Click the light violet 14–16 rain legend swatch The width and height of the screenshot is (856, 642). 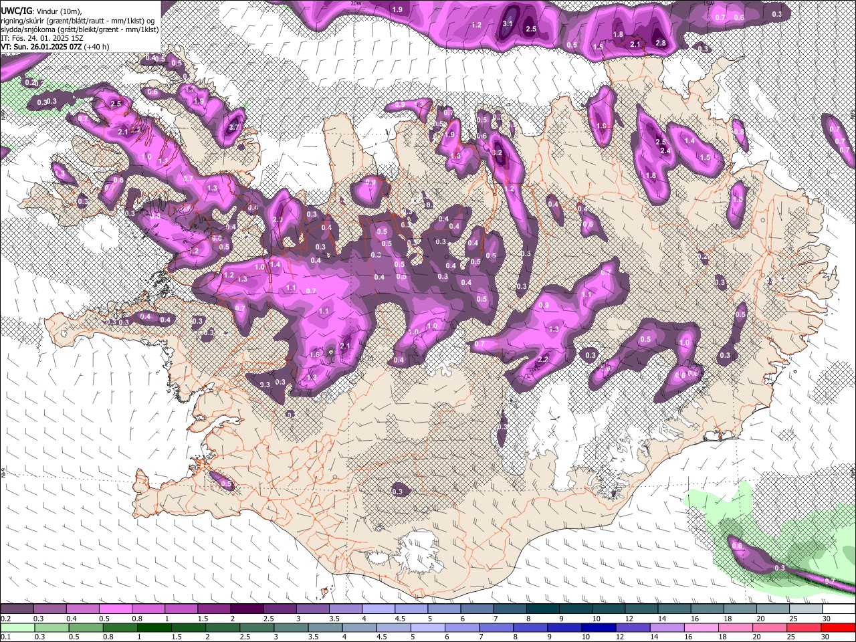[x=666, y=627]
